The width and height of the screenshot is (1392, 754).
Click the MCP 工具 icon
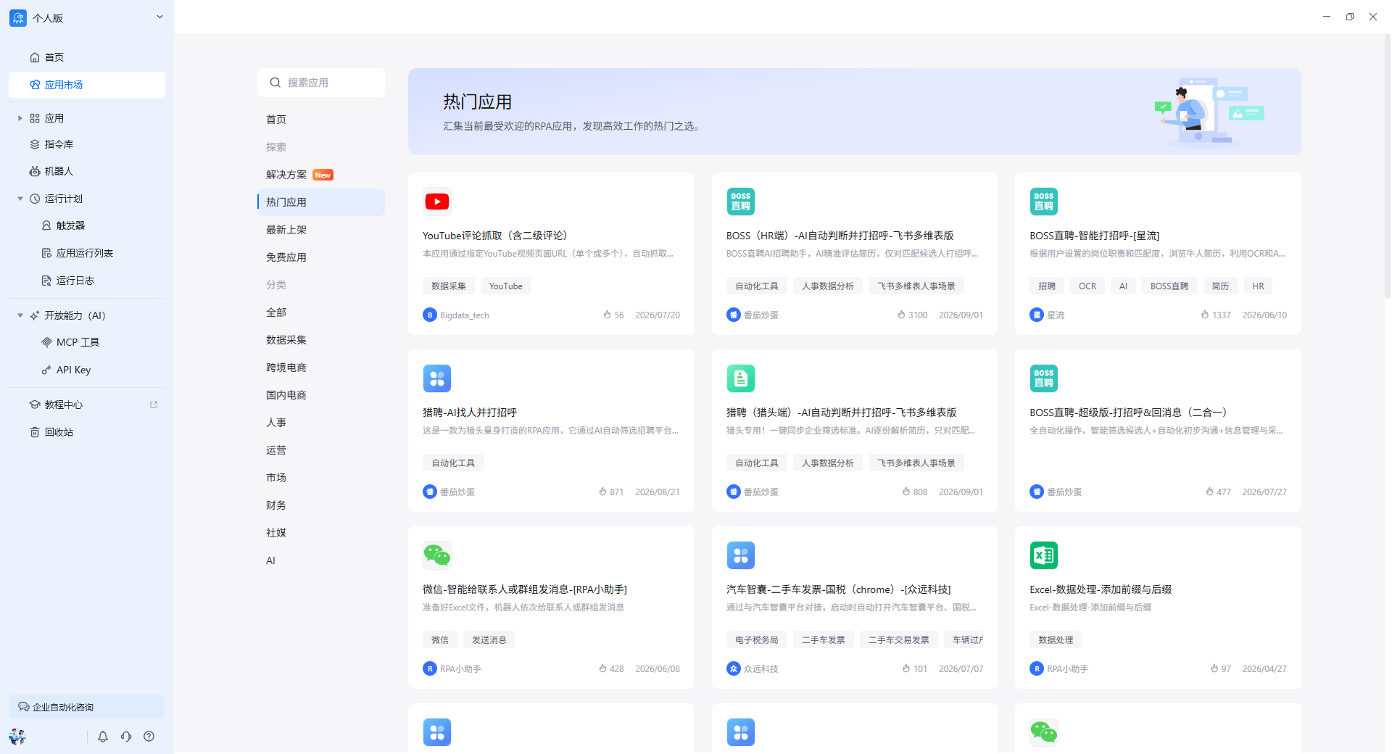point(46,342)
